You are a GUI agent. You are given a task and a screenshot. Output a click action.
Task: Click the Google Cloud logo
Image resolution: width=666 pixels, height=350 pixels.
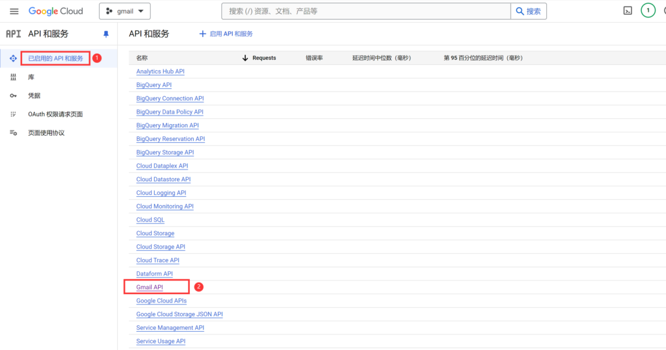[x=56, y=12]
